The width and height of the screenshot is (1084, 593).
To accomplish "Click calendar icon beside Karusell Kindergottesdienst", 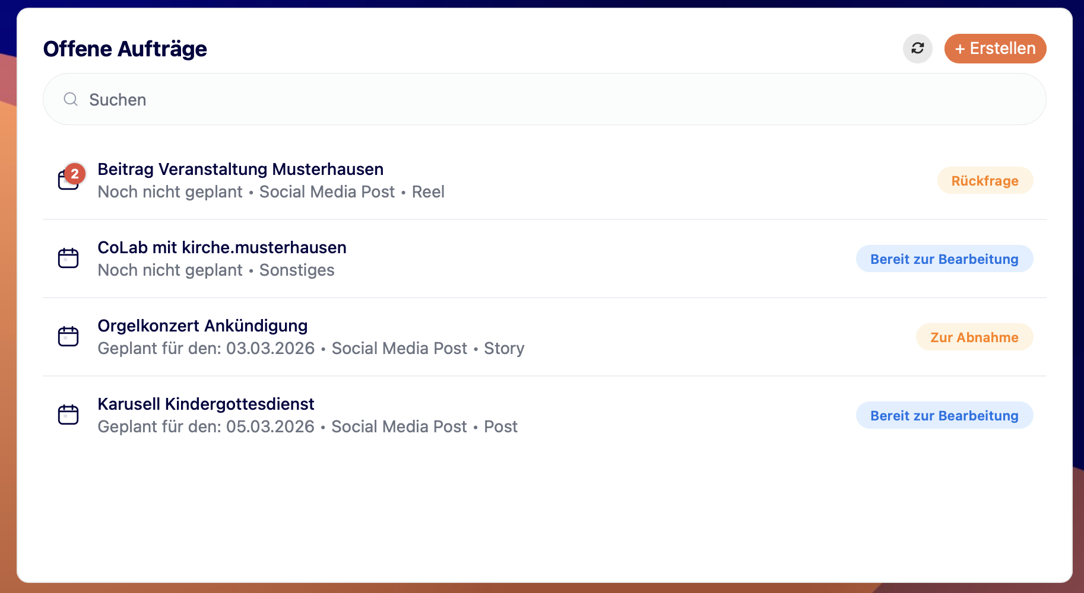I will 68,415.
